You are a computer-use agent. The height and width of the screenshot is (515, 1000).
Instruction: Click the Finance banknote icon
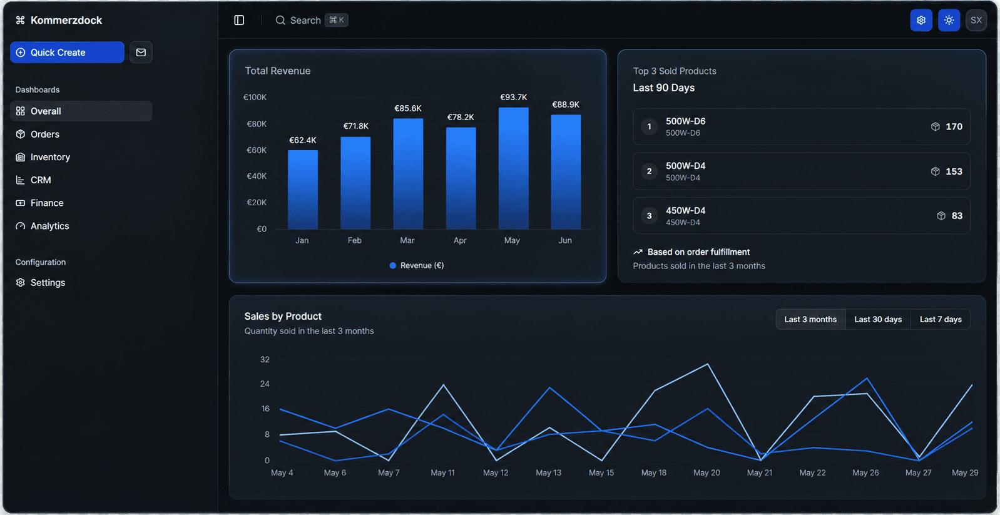(21, 203)
